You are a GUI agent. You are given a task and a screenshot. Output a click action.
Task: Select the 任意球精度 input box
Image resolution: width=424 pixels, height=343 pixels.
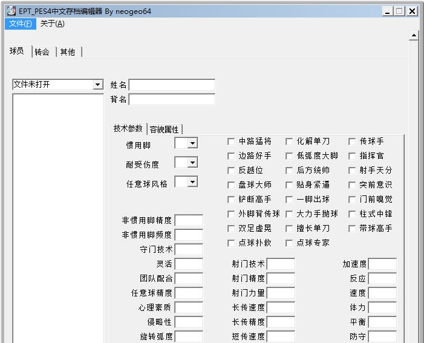189,293
